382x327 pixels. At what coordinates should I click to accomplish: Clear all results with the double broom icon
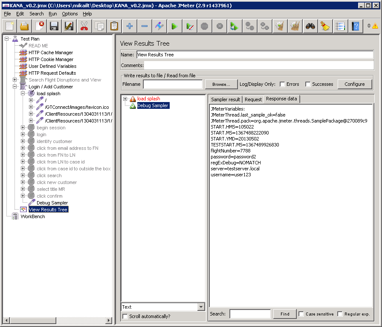pos(295,26)
